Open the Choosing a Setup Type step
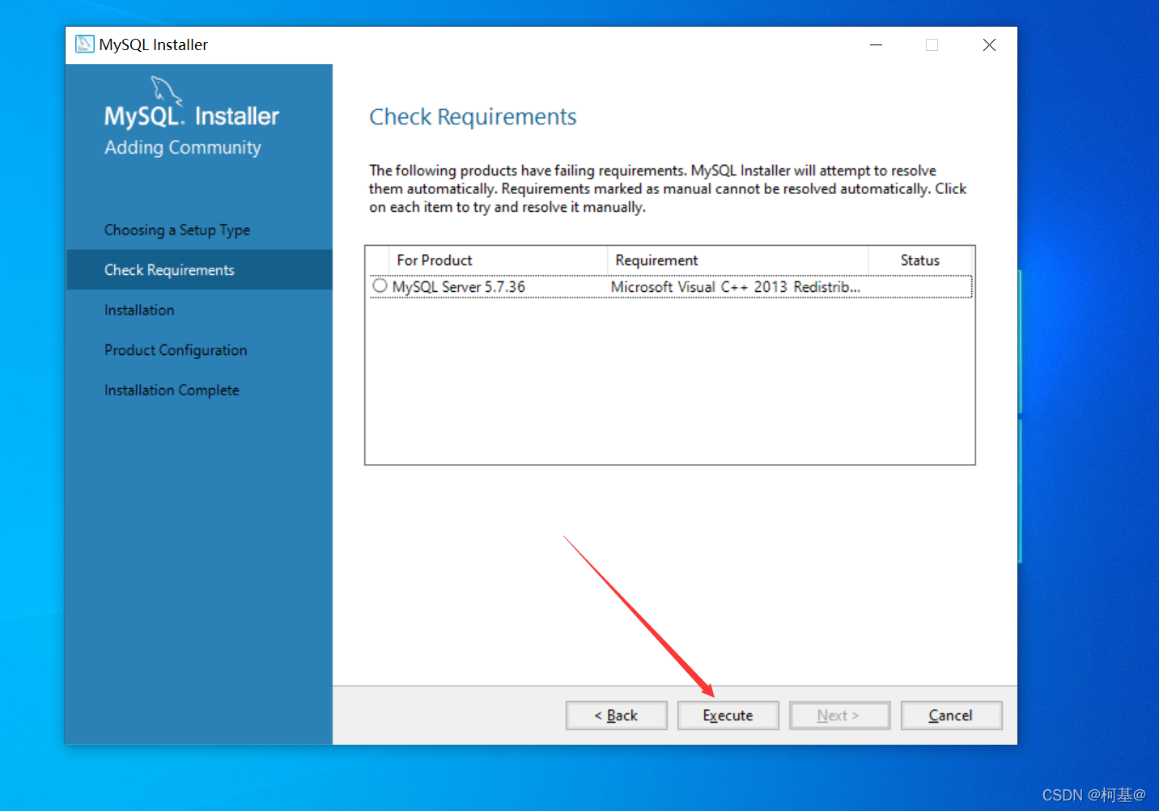This screenshot has width=1159, height=811. (177, 230)
